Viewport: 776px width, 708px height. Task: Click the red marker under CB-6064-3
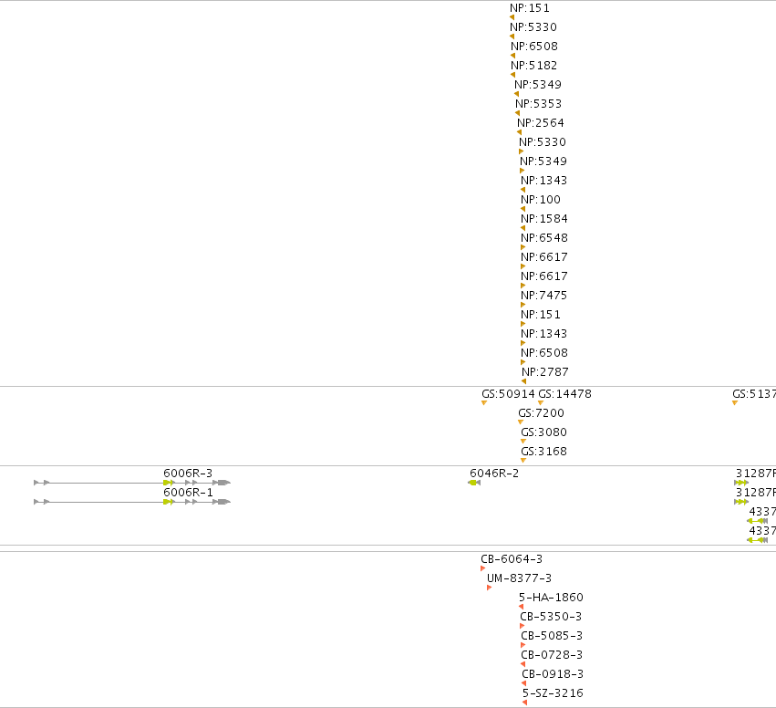point(482,568)
